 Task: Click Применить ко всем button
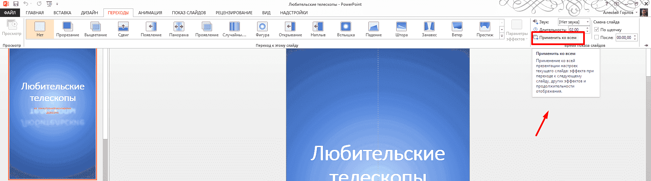pyautogui.click(x=557, y=38)
